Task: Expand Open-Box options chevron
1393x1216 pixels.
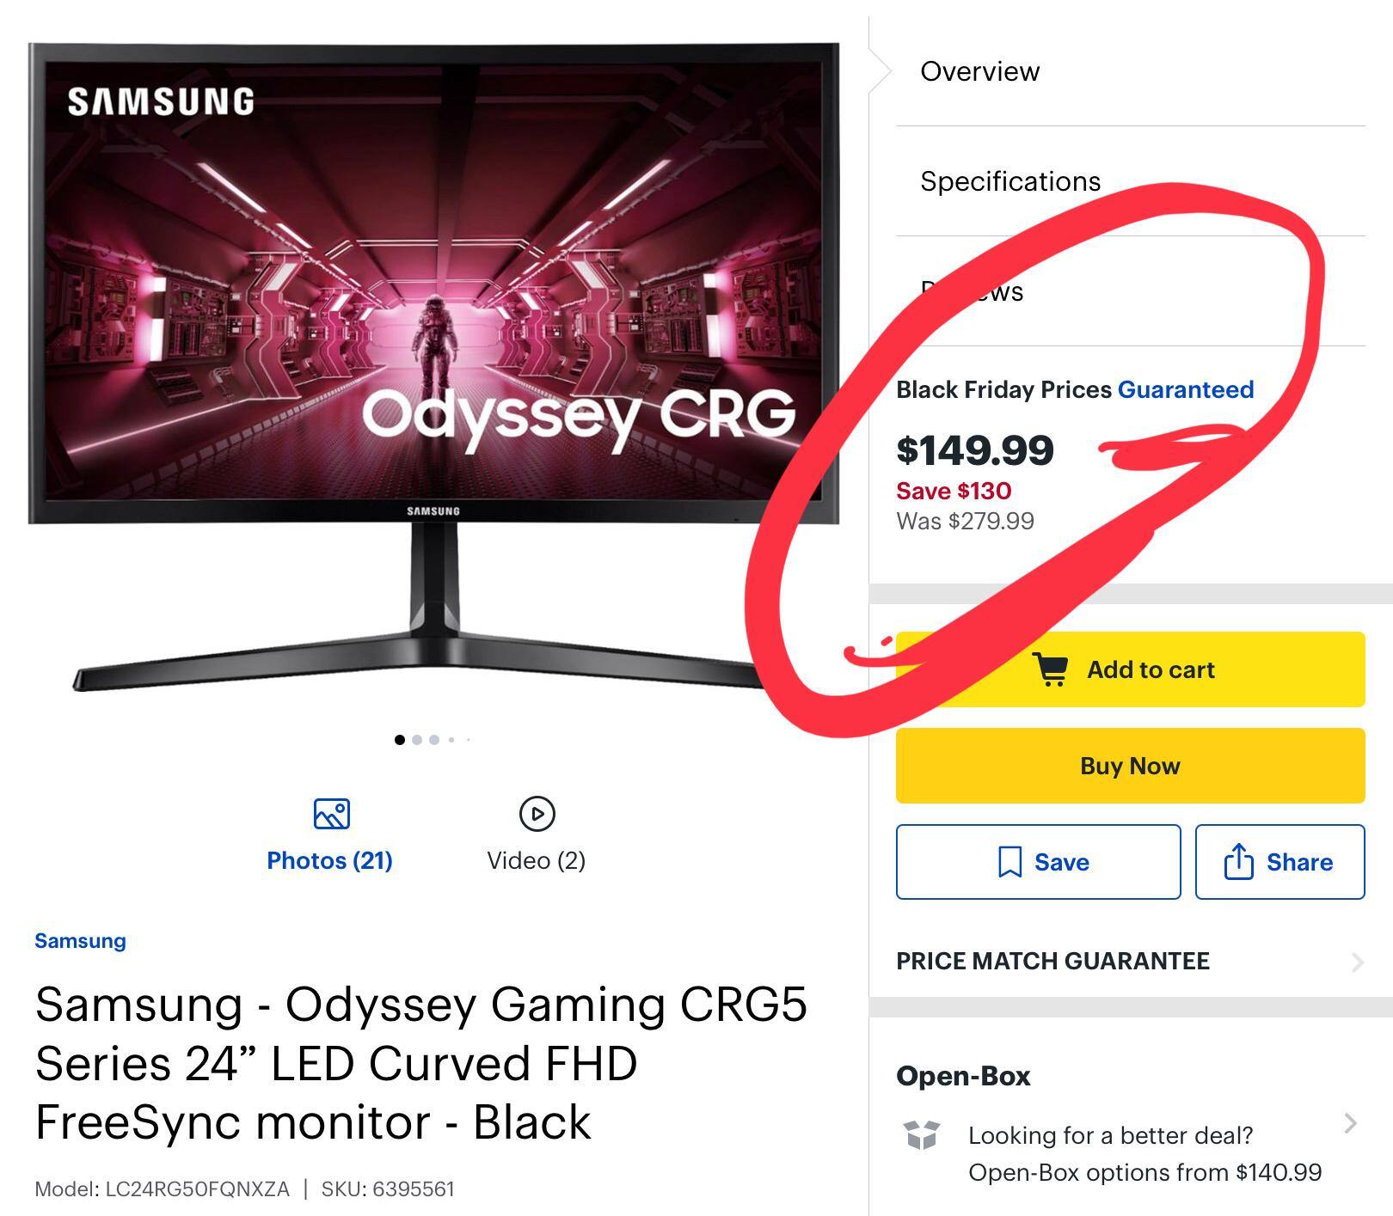Action: 1350,1123
